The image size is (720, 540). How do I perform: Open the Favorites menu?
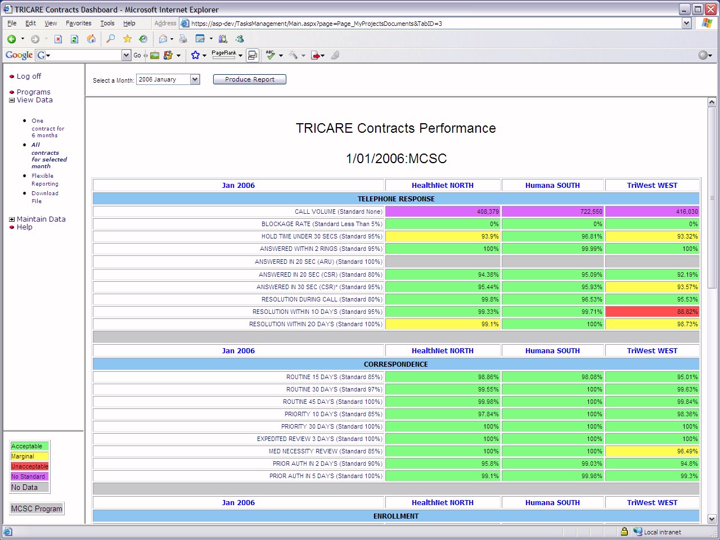coord(78,23)
